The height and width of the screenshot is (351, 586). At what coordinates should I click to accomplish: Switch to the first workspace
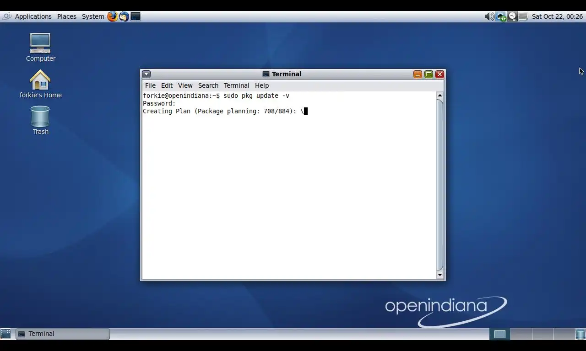tap(499, 334)
